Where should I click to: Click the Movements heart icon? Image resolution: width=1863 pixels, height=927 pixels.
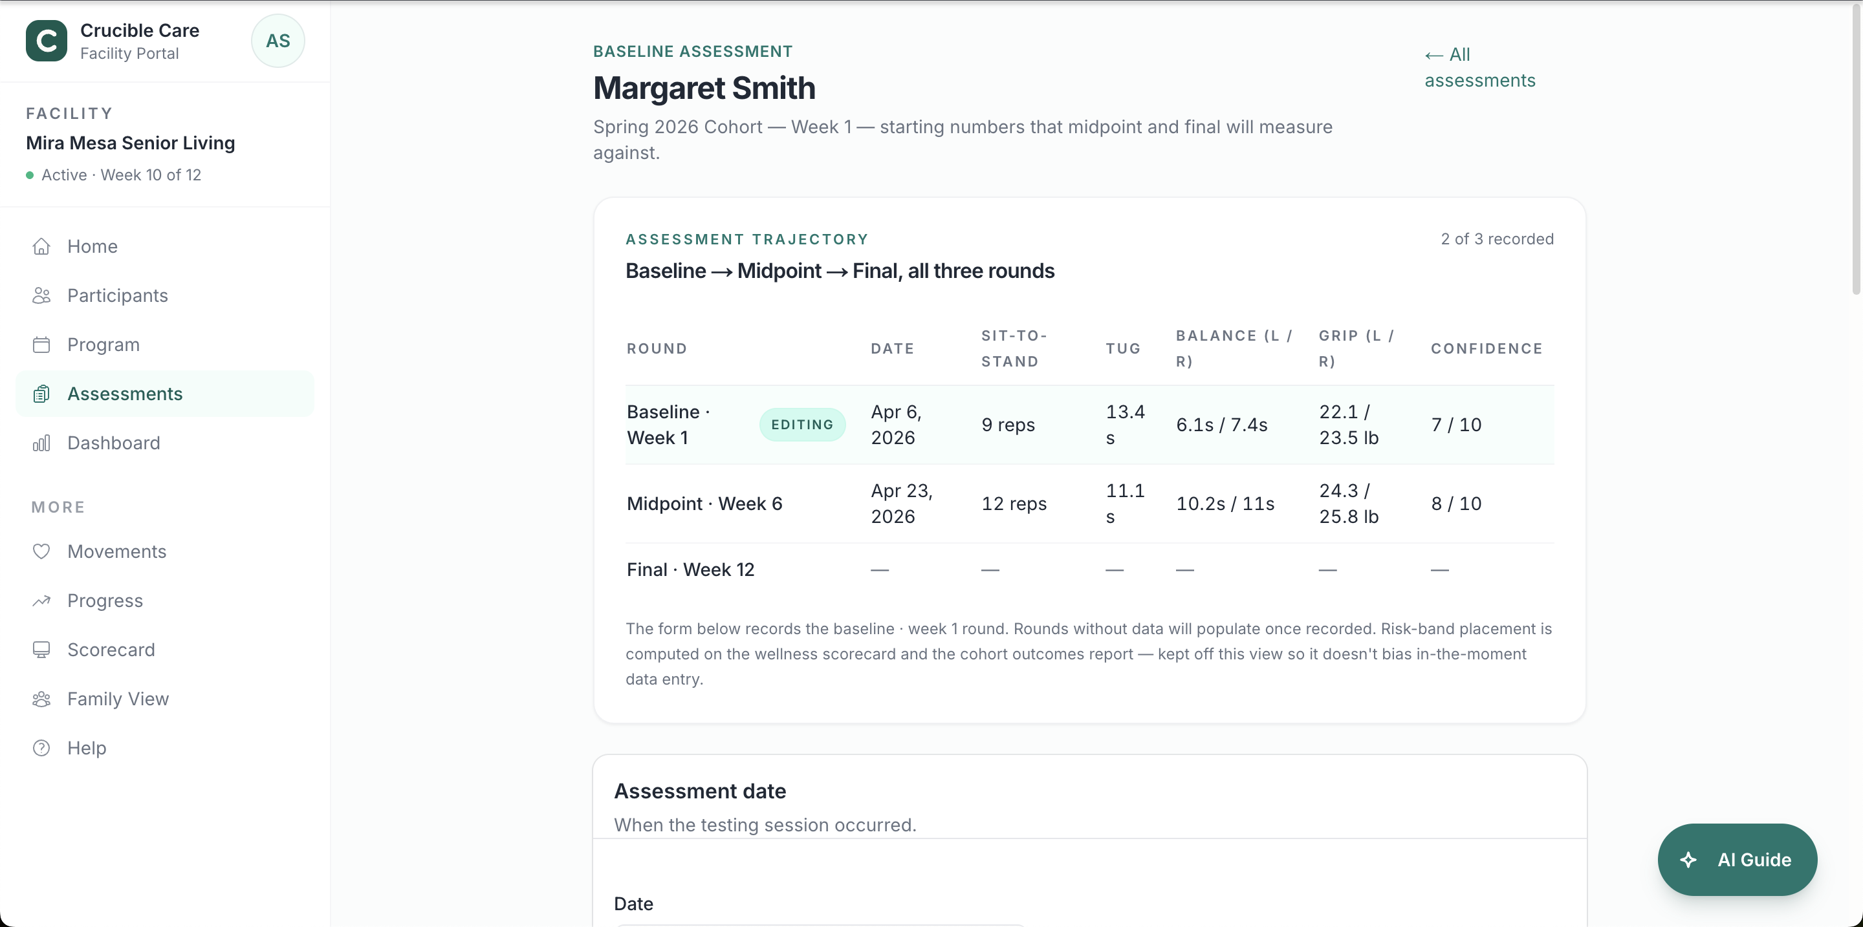pyautogui.click(x=41, y=551)
